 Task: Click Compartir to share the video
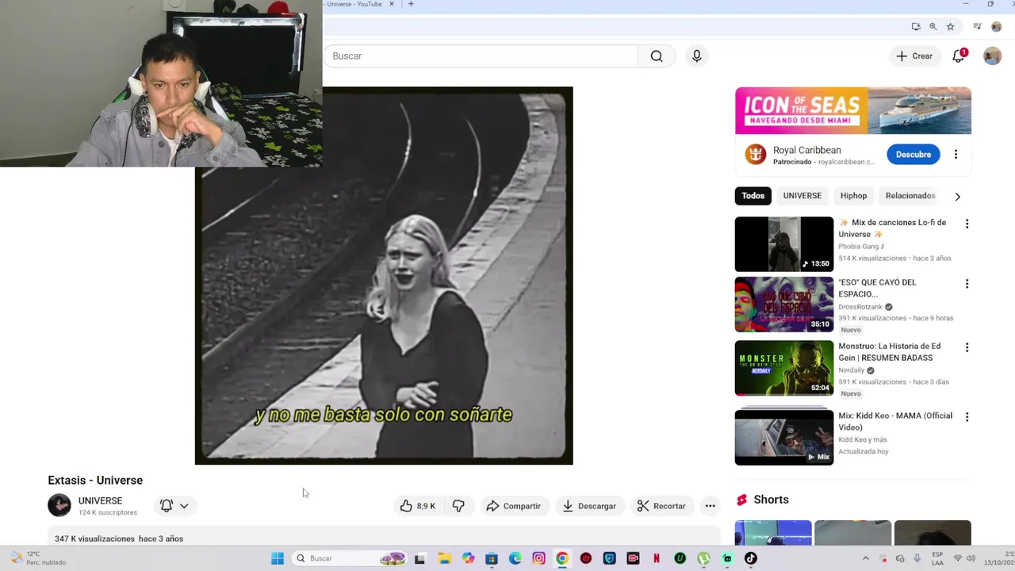pyautogui.click(x=514, y=506)
